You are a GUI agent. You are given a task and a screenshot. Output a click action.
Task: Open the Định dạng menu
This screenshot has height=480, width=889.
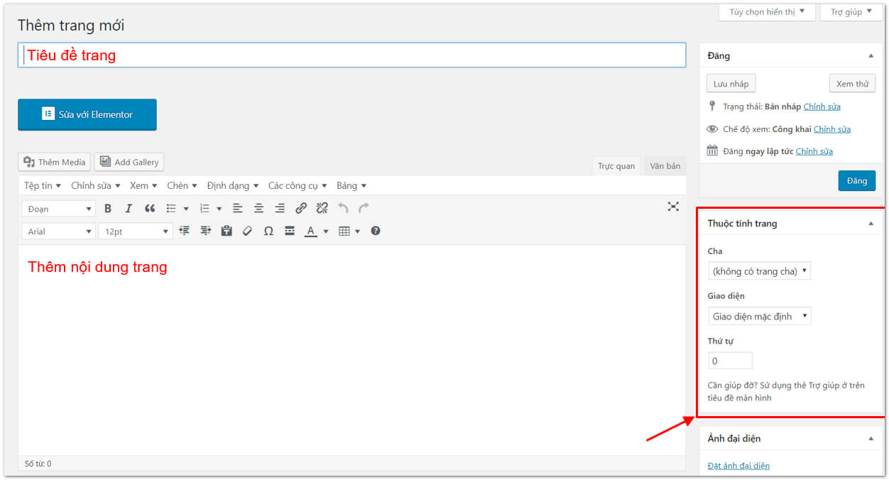[x=232, y=185]
